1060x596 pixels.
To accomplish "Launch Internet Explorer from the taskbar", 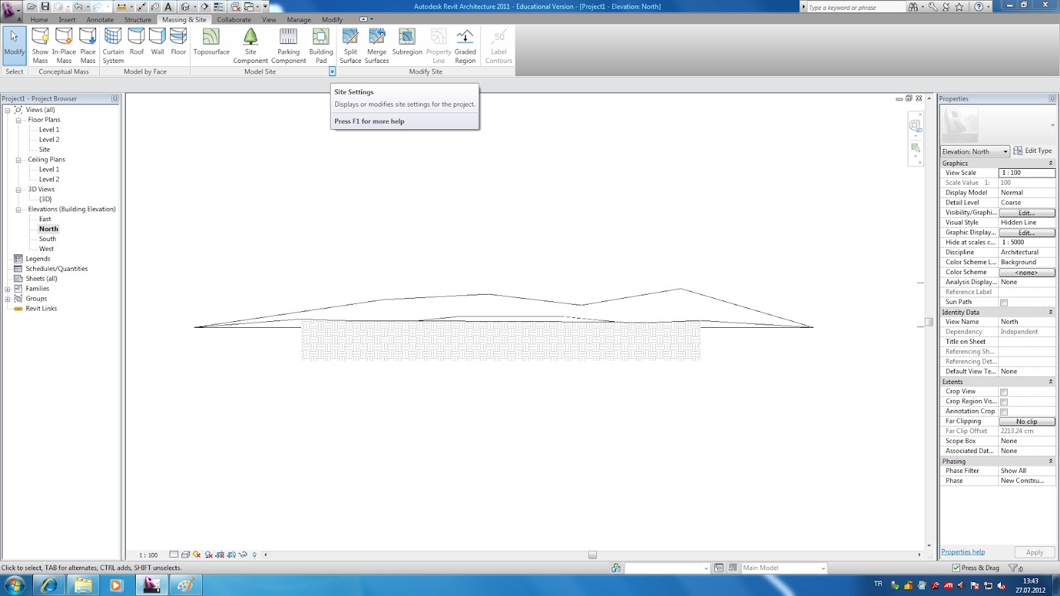I will point(49,585).
